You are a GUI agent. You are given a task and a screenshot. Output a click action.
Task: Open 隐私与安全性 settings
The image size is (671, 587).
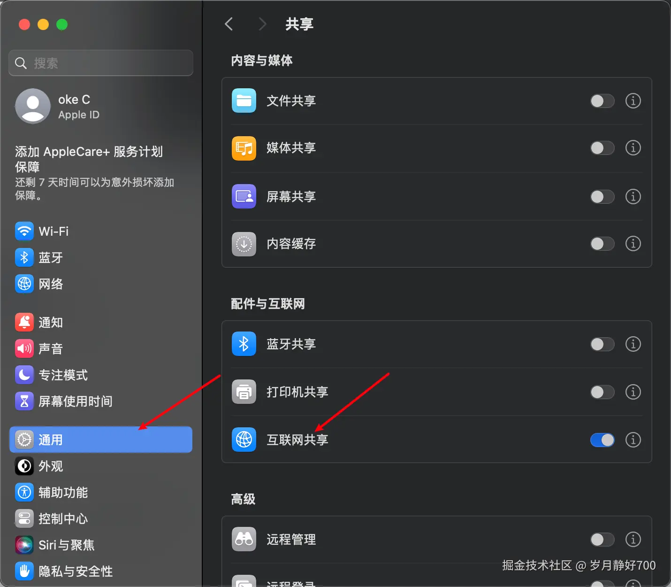click(76, 571)
